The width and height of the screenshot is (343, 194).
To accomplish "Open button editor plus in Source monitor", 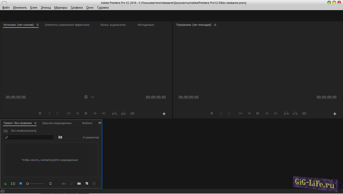I will 164,114.
